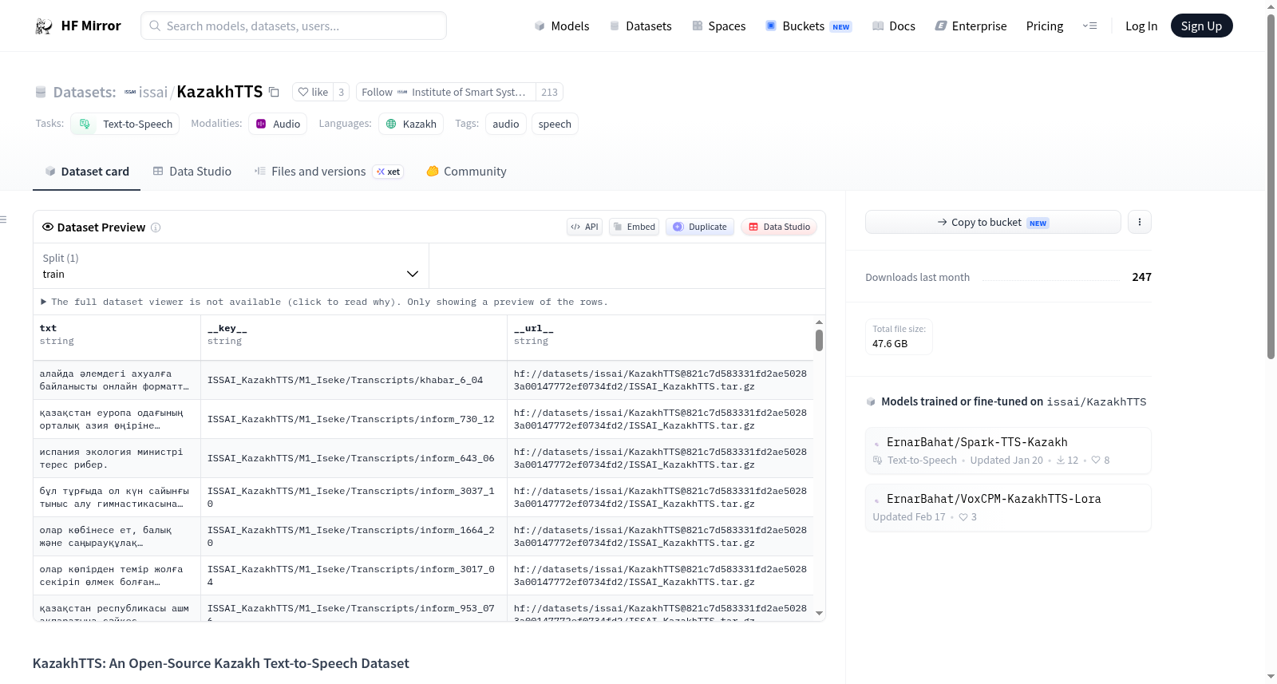Click the preview table scroll-up arrow
The width and height of the screenshot is (1277, 684).
pos(819,322)
